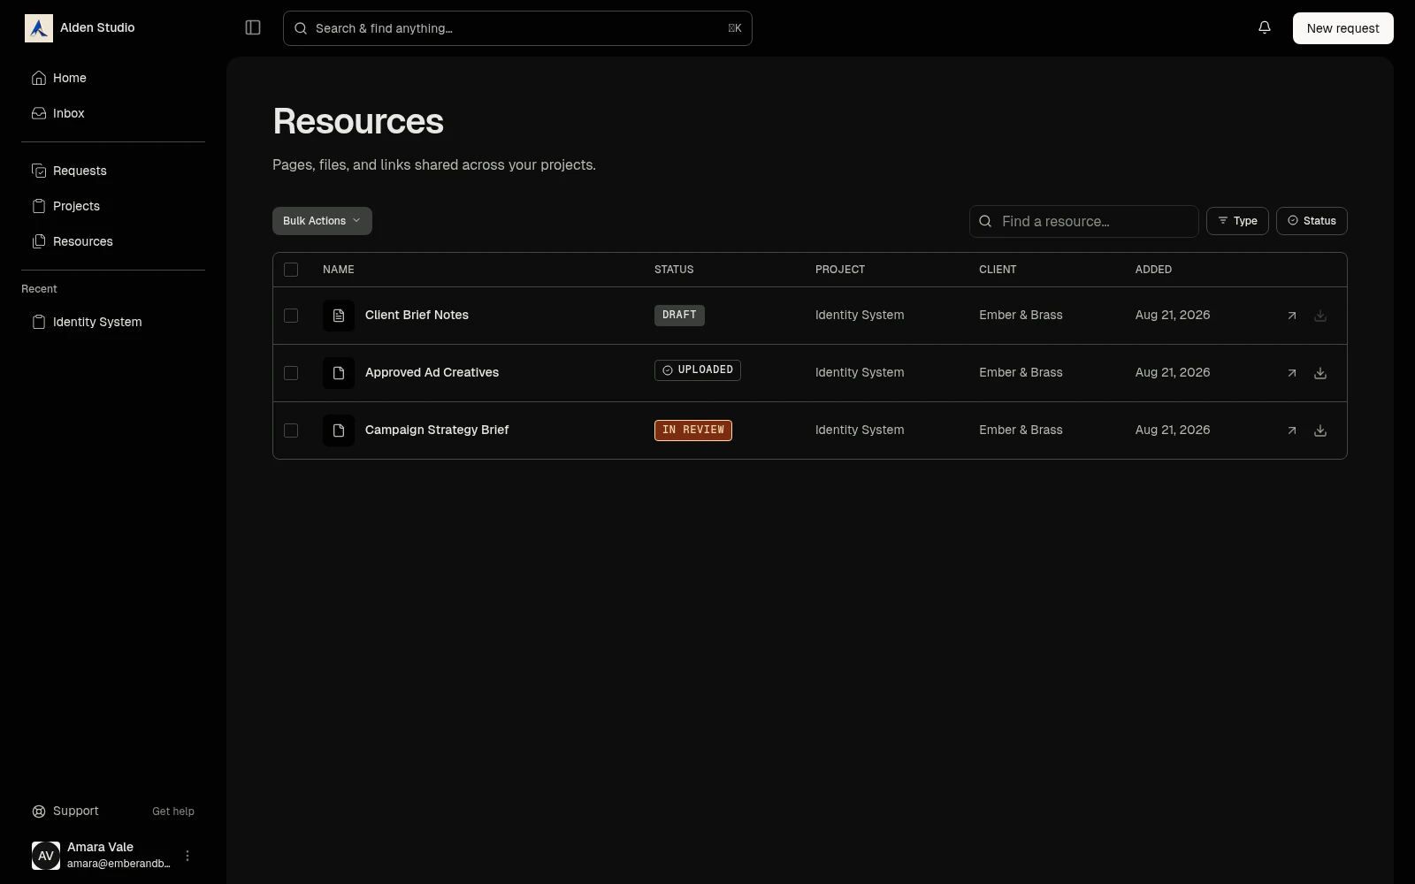Viewport: 1415px width, 884px height.
Task: Click the Get help link
Action: tap(173, 812)
